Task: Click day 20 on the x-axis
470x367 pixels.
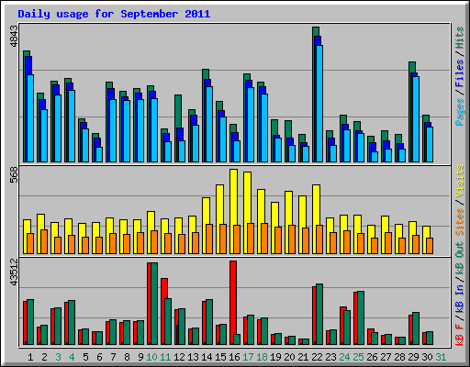Action: (x=289, y=357)
